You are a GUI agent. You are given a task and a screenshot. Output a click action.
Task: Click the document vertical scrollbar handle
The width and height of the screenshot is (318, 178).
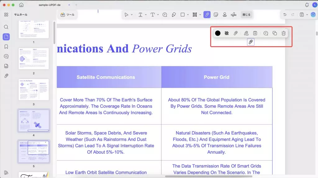pos(316,33)
